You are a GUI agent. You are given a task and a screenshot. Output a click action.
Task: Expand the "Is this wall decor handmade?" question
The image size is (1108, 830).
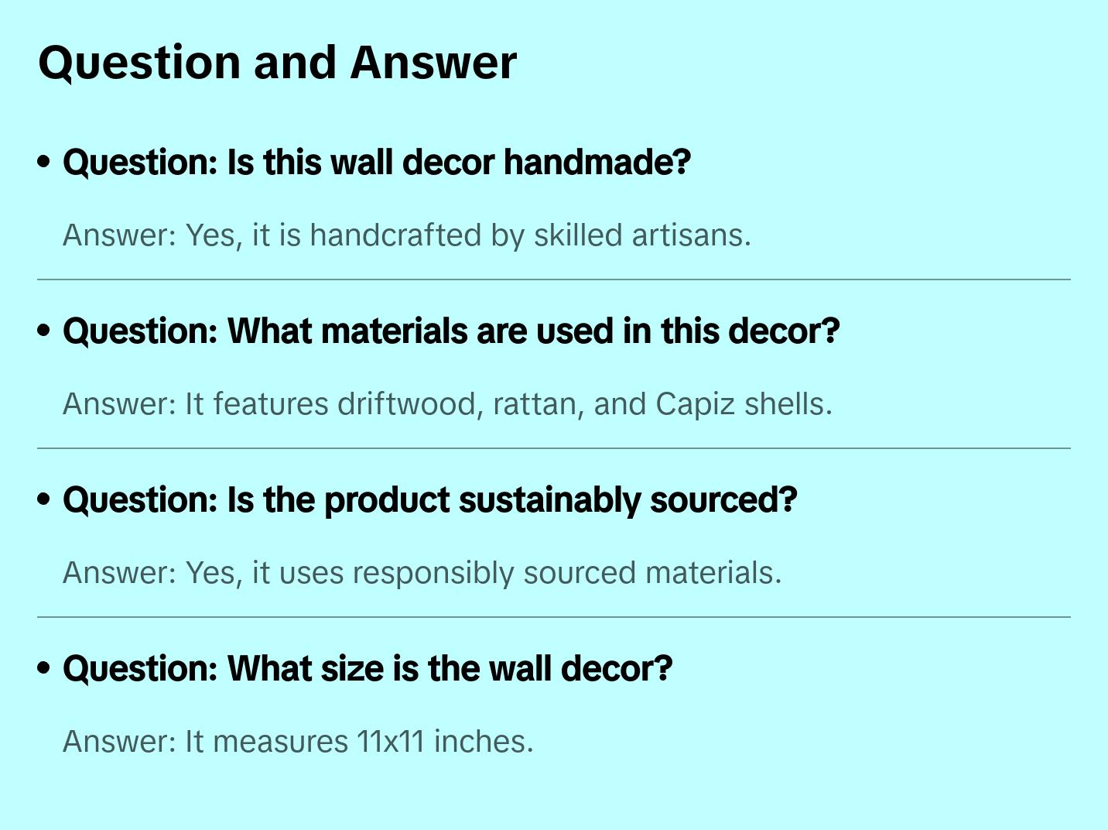(x=376, y=163)
